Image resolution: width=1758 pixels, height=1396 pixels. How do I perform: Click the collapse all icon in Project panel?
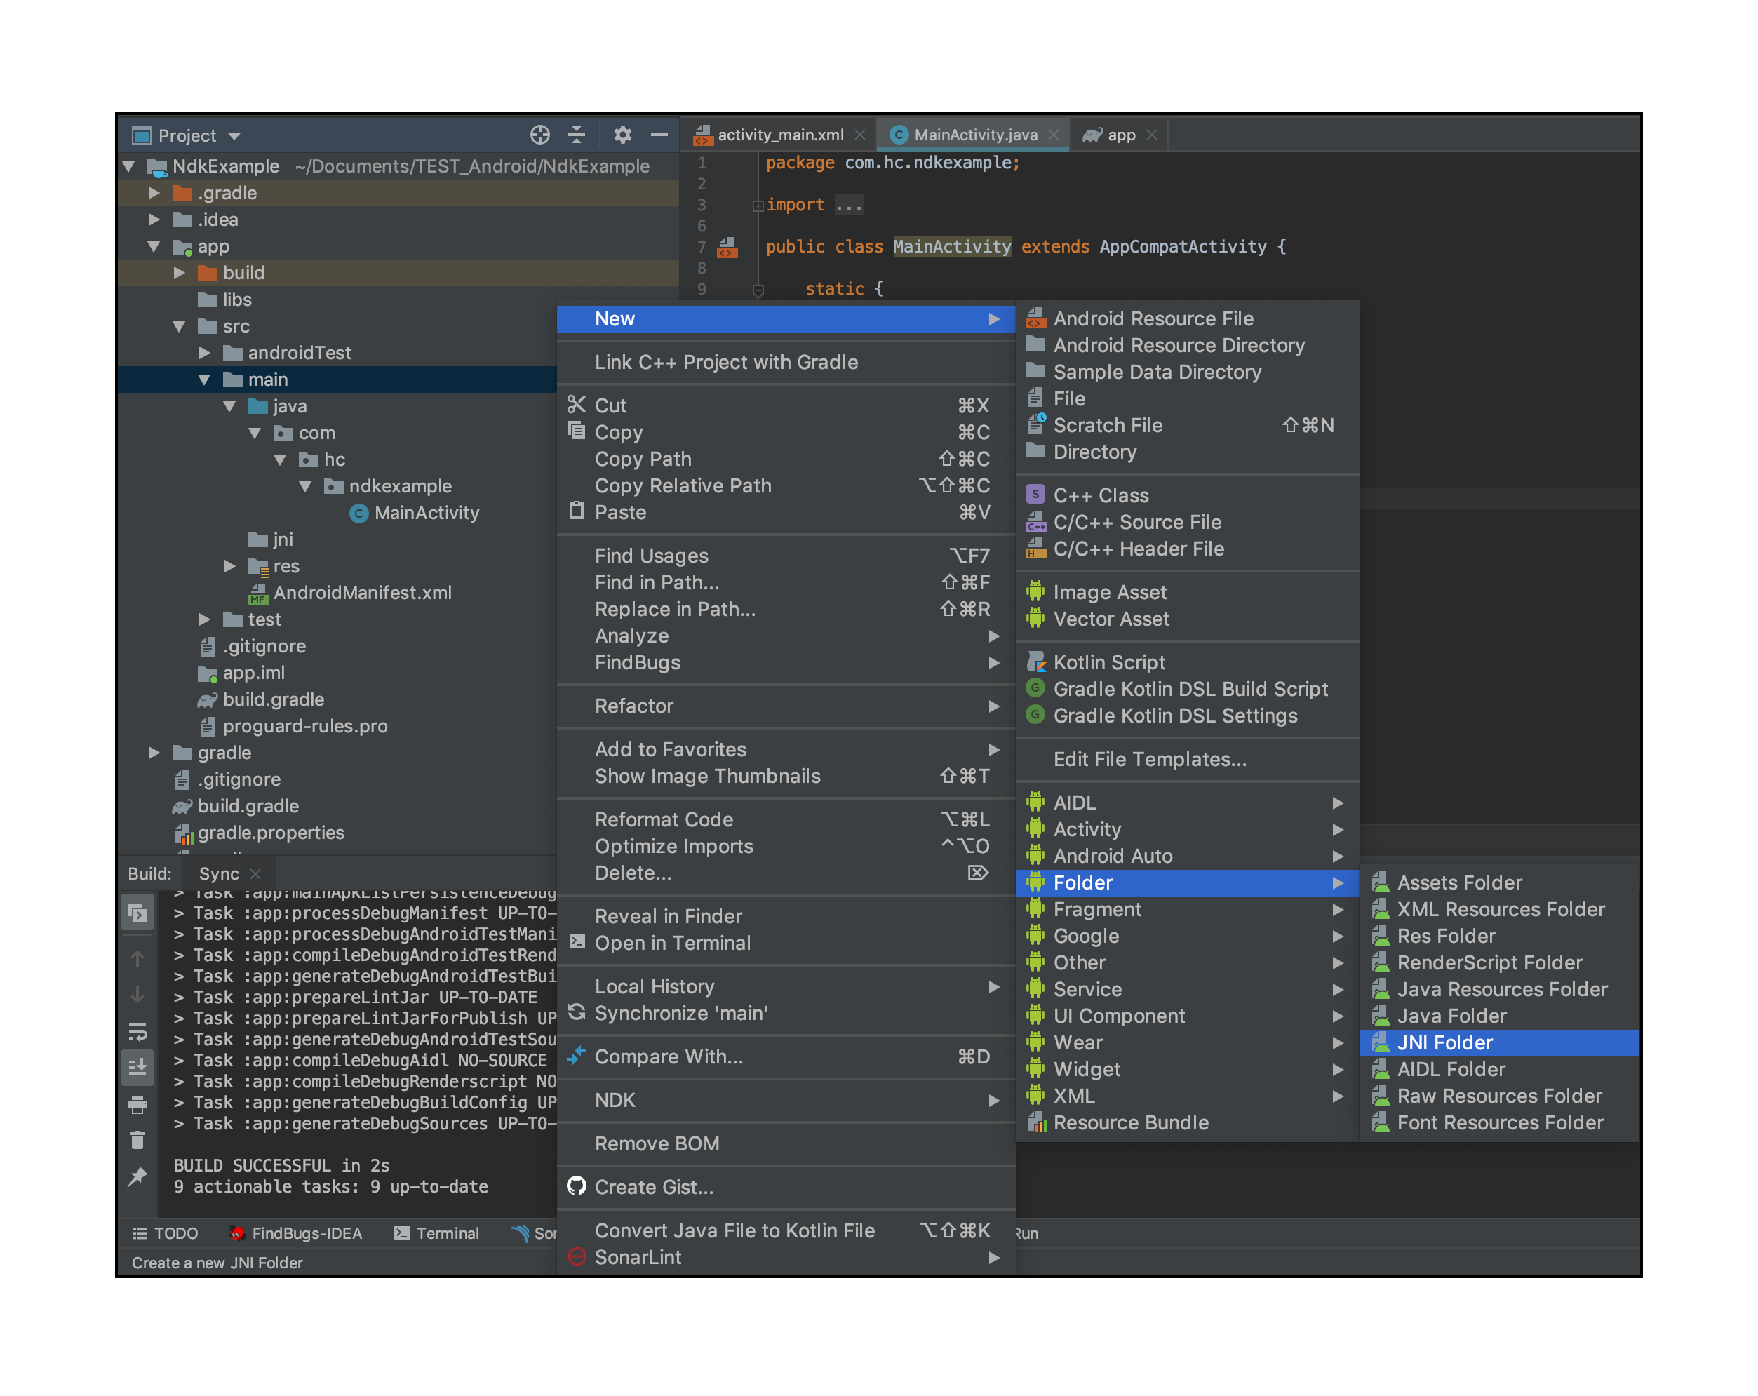click(577, 135)
